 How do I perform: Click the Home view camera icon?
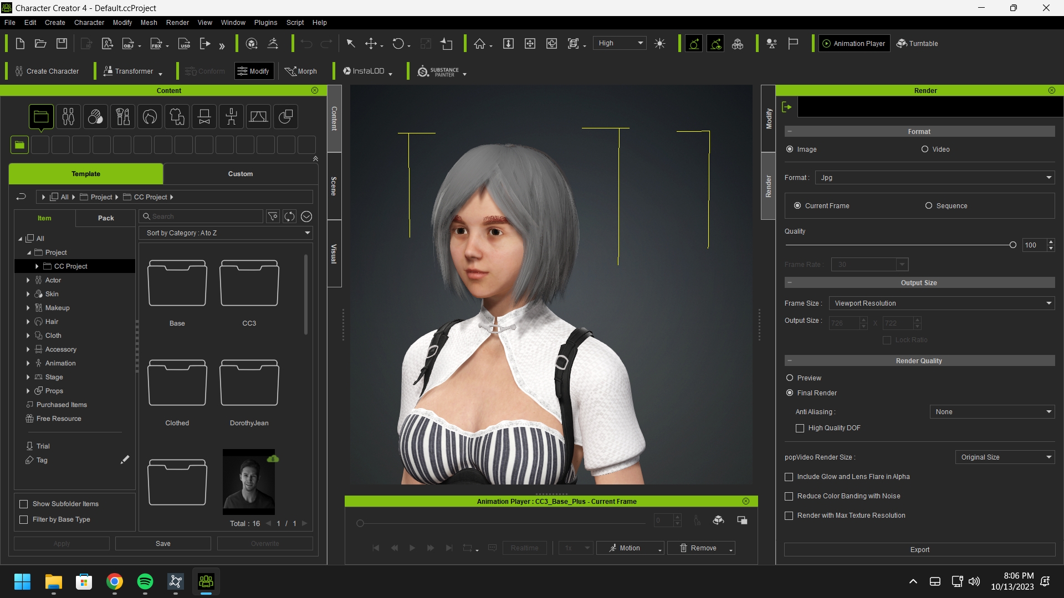(479, 44)
